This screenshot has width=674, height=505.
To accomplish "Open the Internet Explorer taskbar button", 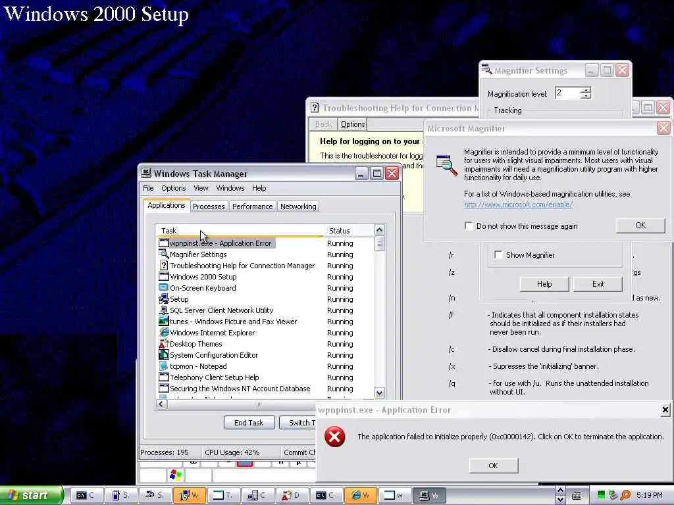I will pos(361,495).
